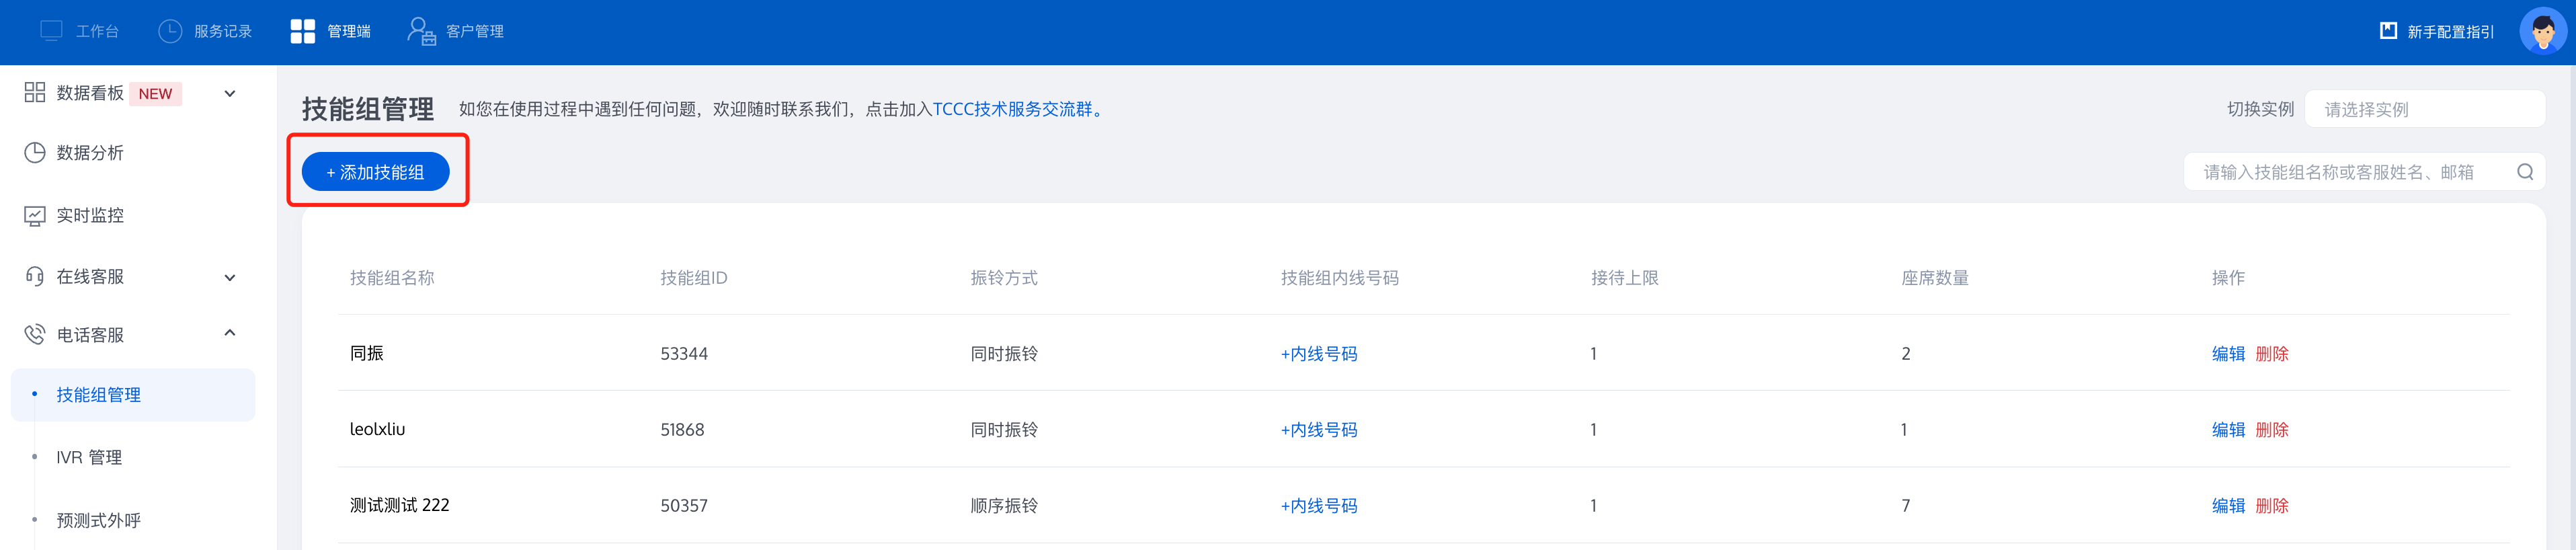Open the user avatar menu
The height and width of the screenshot is (550, 2576).
tap(2542, 31)
